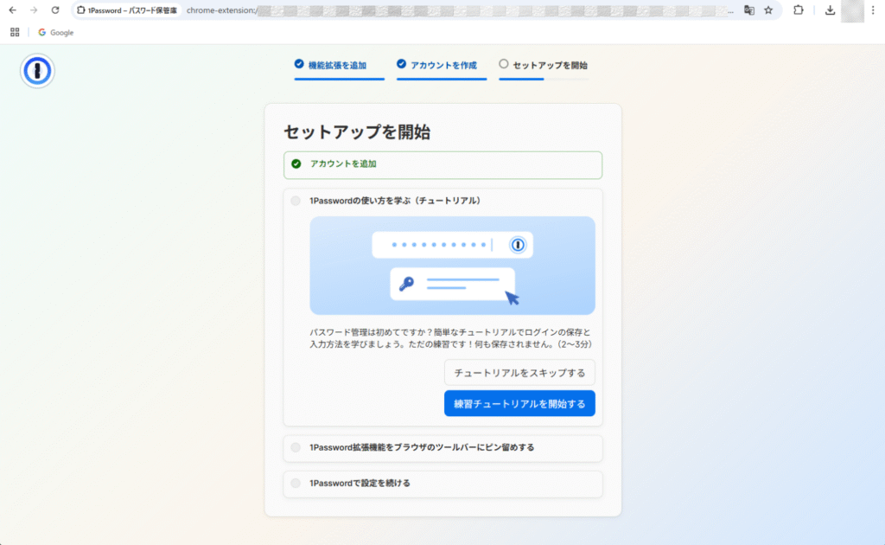Click the アカウントを追加 completed row
Viewport: 885px width, 545px height.
click(443, 165)
